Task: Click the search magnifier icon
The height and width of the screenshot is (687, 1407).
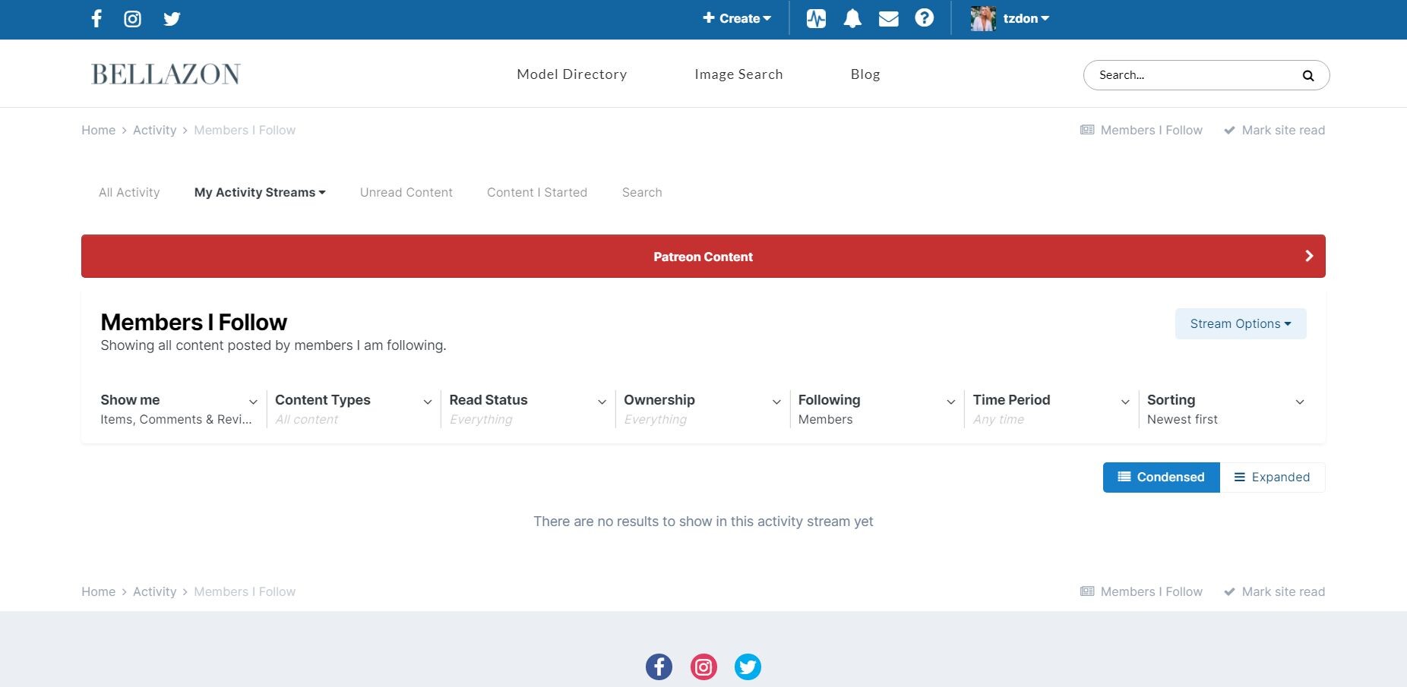Action: click(x=1307, y=75)
